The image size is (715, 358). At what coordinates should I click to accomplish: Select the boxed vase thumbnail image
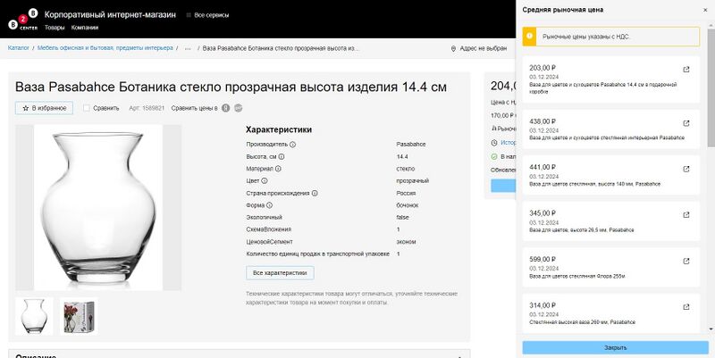(x=79, y=316)
